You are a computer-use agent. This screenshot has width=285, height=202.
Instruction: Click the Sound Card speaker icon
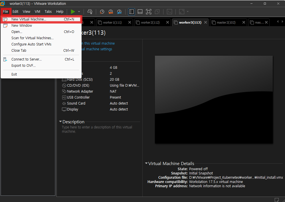coord(64,103)
